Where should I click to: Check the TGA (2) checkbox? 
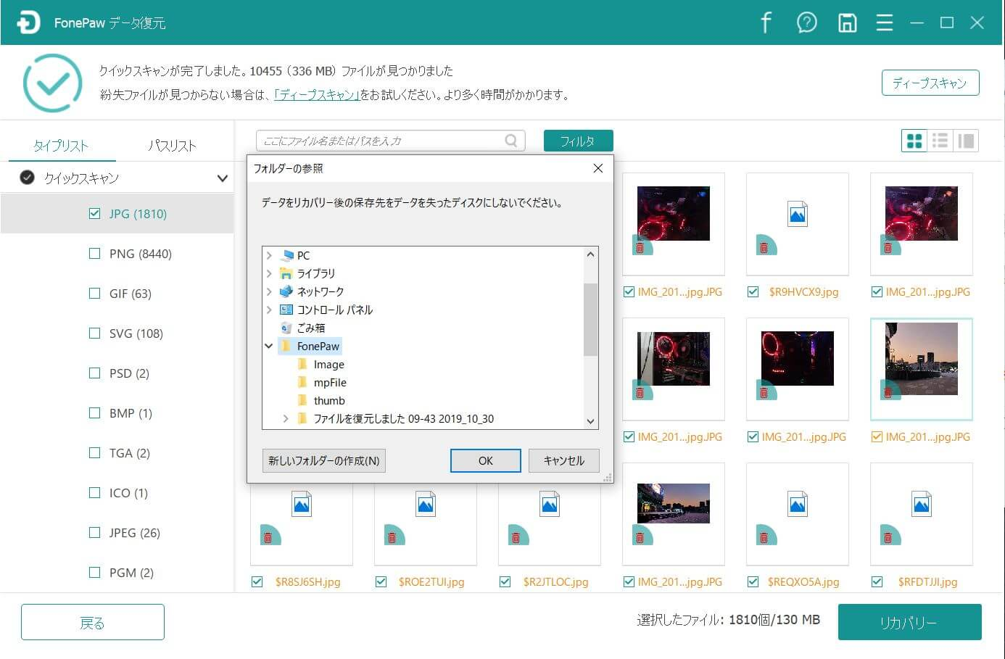coord(94,452)
